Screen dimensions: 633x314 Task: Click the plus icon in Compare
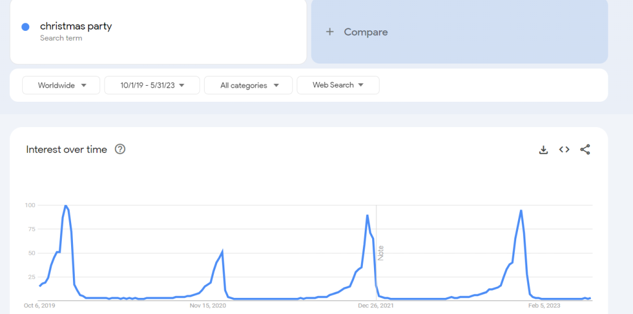pos(330,32)
